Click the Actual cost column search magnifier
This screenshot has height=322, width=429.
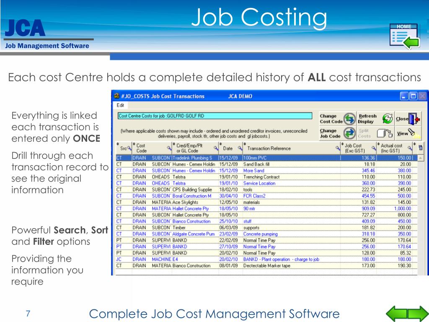[x=410, y=148]
